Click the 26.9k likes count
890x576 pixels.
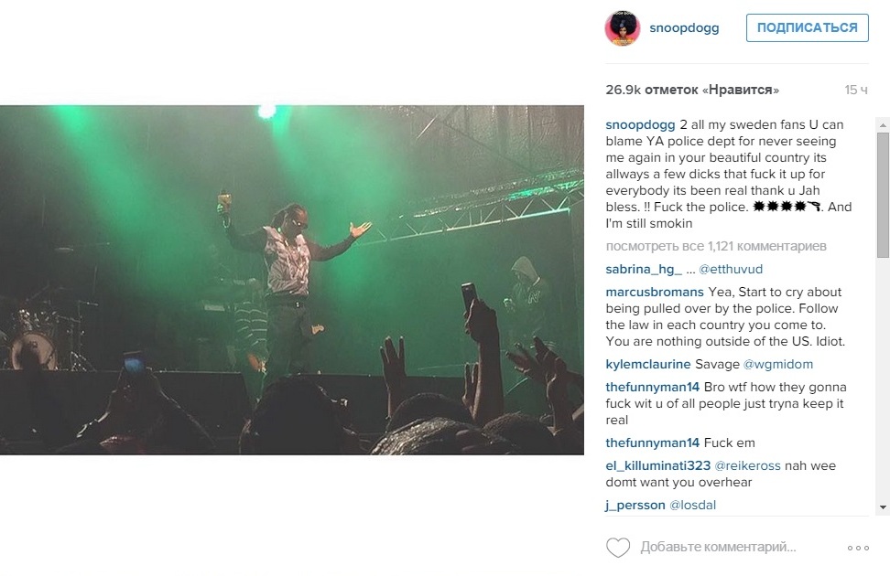[x=692, y=90]
